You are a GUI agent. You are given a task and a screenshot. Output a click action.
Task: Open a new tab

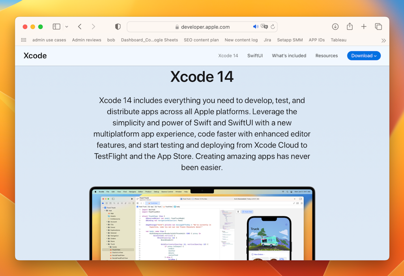click(x=364, y=26)
